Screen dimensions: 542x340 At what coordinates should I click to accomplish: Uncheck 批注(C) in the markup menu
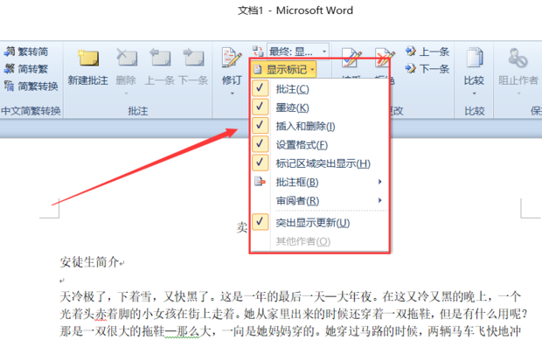(260, 89)
